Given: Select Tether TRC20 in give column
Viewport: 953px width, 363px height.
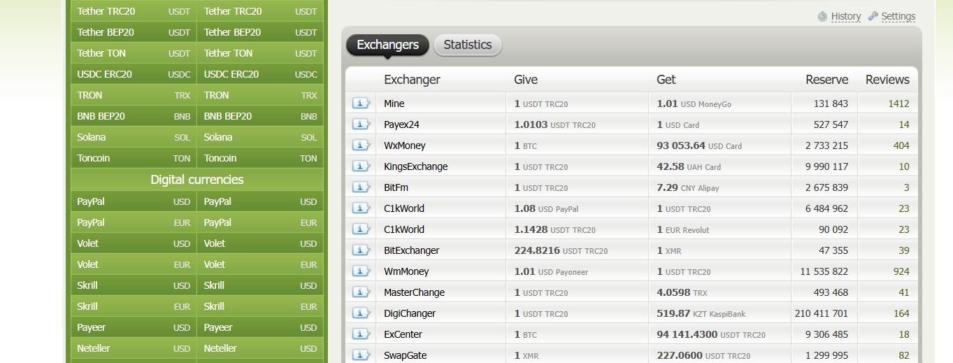Looking at the screenshot, I should [x=134, y=11].
